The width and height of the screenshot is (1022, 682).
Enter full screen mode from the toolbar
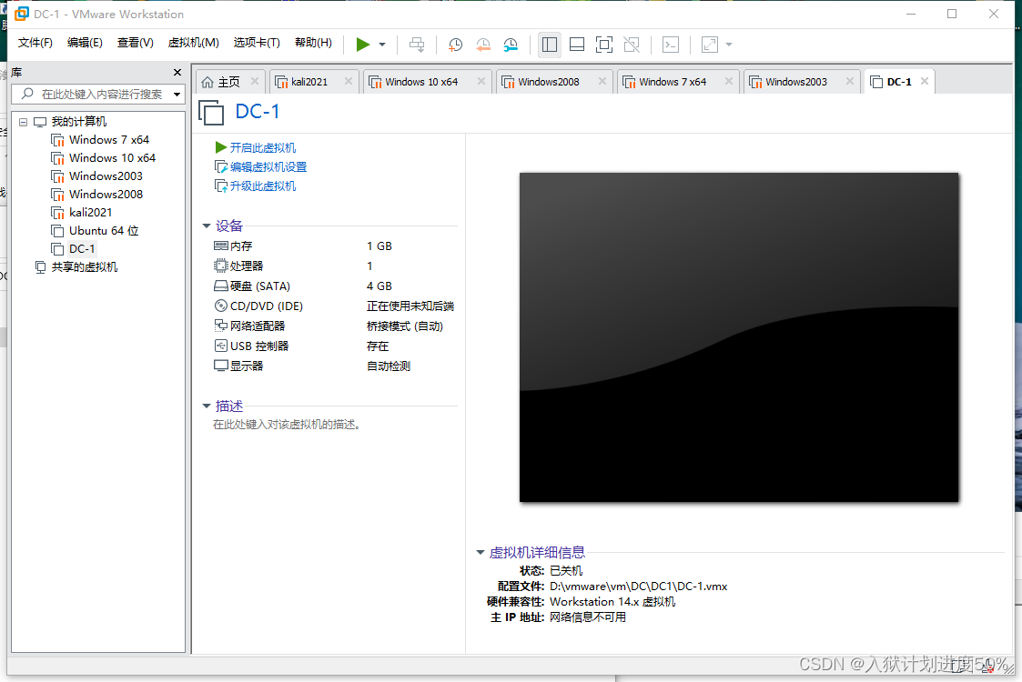pyautogui.click(x=603, y=44)
